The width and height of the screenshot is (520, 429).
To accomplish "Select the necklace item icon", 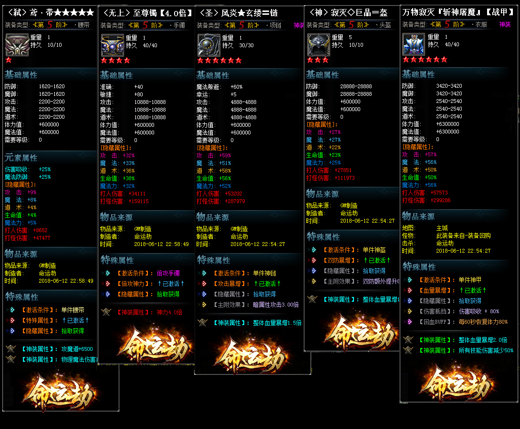I will [209, 46].
